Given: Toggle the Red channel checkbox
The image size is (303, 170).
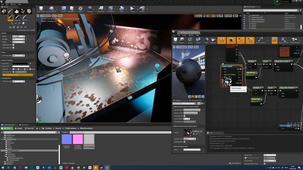Looking at the screenshot, I should (x=13, y=69).
